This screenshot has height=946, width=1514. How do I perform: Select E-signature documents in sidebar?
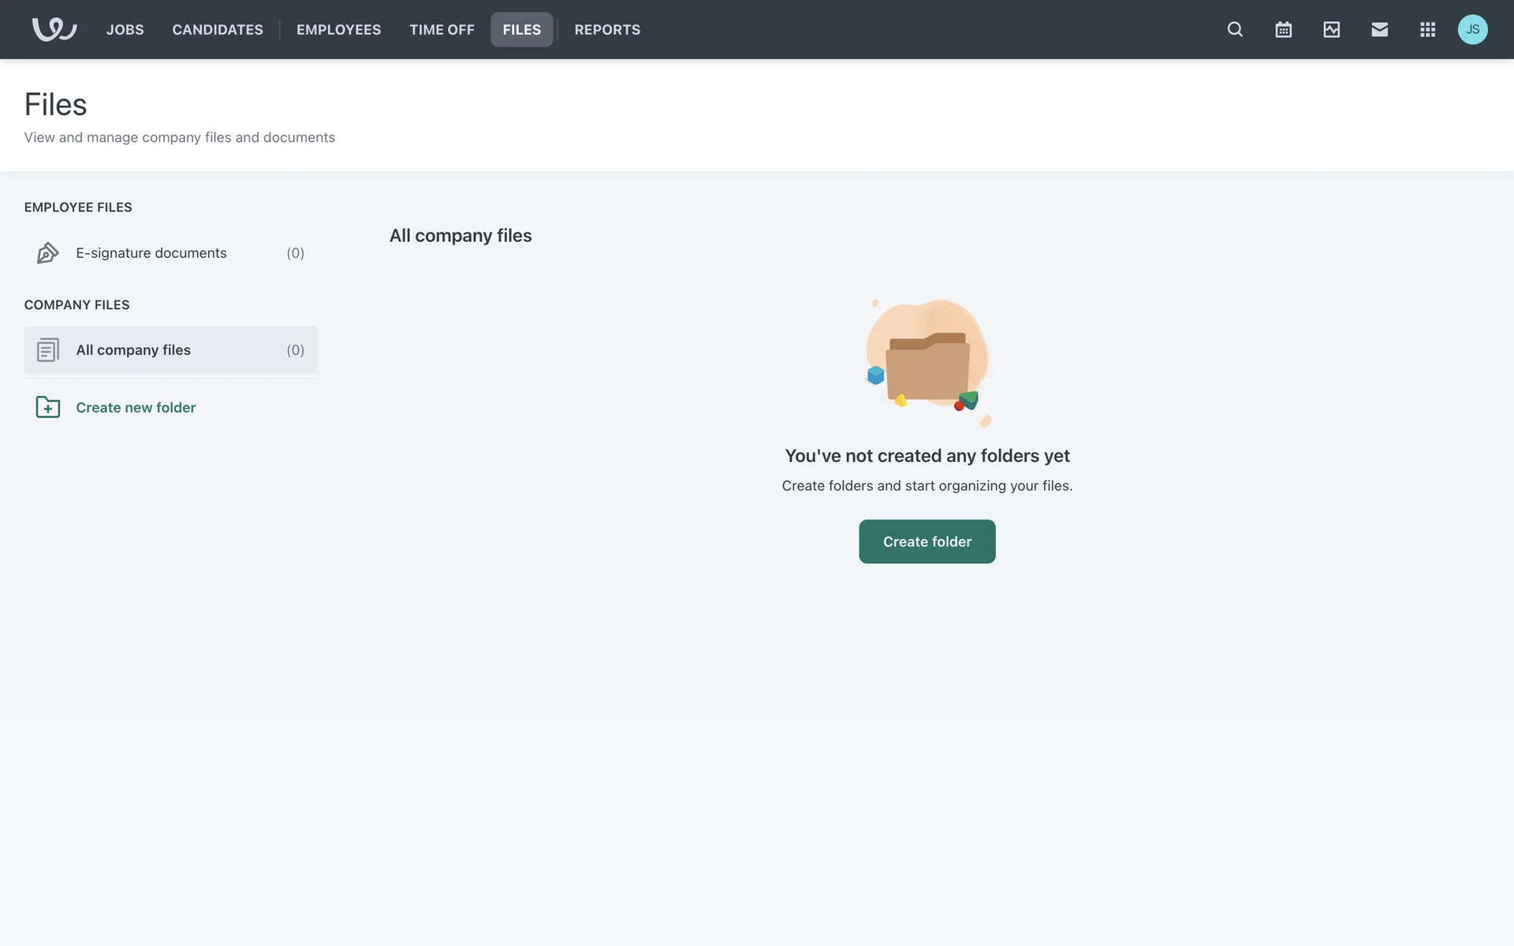click(x=151, y=253)
